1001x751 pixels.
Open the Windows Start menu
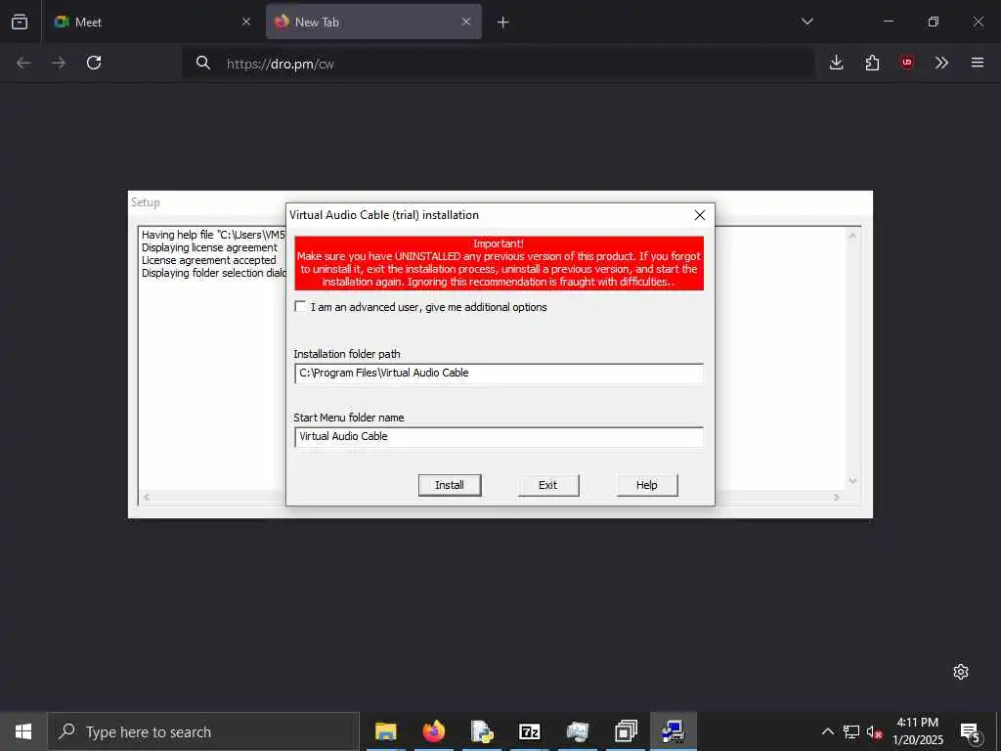click(x=23, y=731)
